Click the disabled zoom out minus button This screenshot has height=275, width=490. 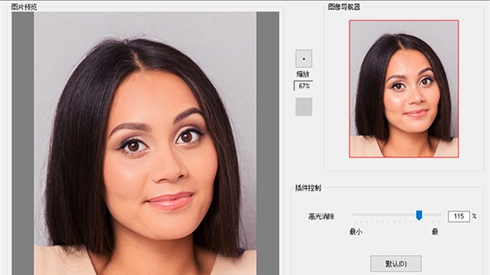coord(303,107)
